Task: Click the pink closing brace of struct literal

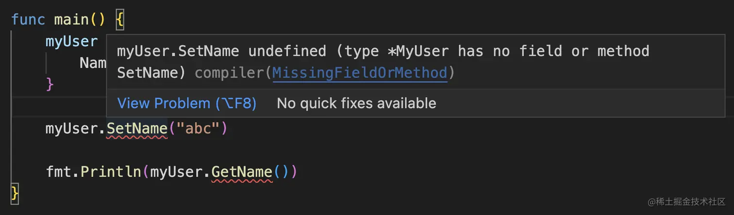Action: (x=50, y=84)
